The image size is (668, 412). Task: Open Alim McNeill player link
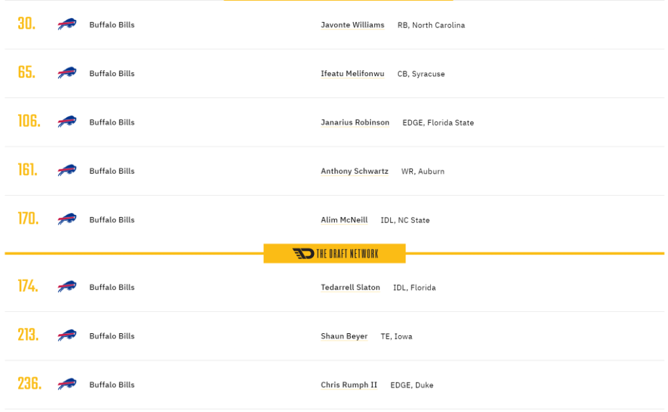click(x=344, y=220)
